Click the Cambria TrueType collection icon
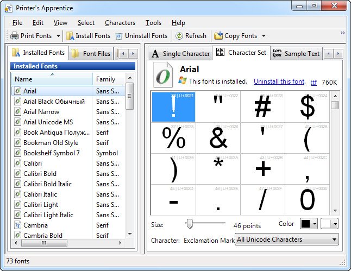 pos(17,225)
